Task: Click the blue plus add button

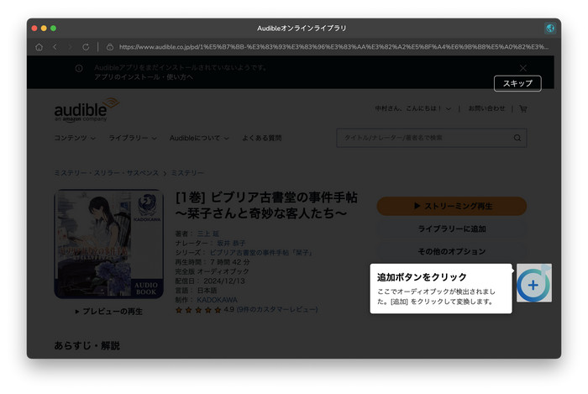Action: click(x=533, y=284)
